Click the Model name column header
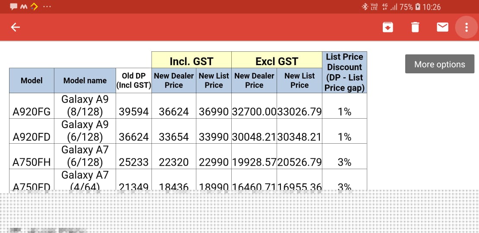This screenshot has height=233, width=479. click(85, 80)
